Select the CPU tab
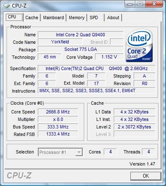Screen dimensions: 166x186 [14, 17]
